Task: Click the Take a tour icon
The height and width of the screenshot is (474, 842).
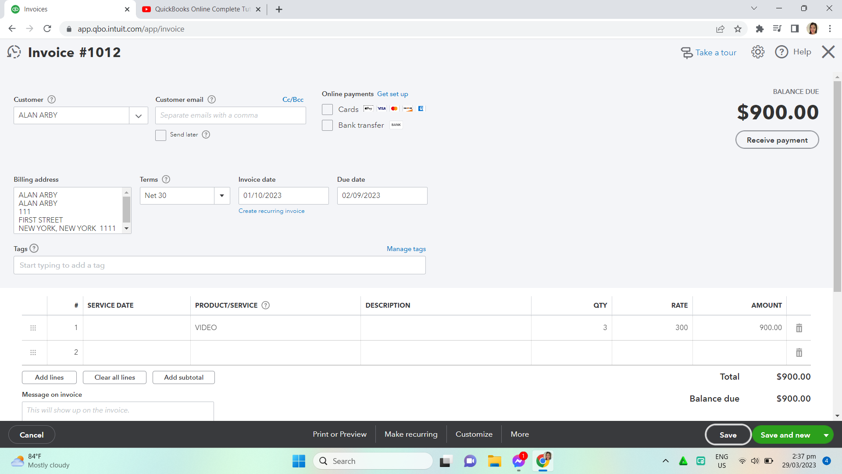Action: (x=686, y=53)
